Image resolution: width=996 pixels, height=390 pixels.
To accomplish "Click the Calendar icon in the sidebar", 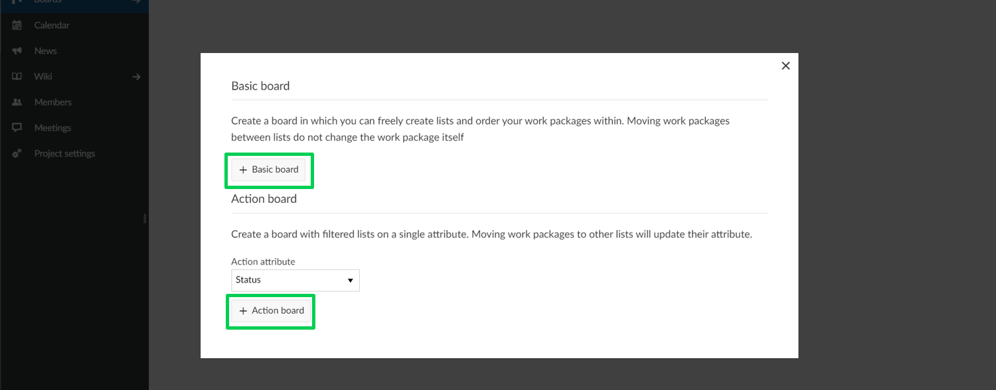I will (17, 25).
